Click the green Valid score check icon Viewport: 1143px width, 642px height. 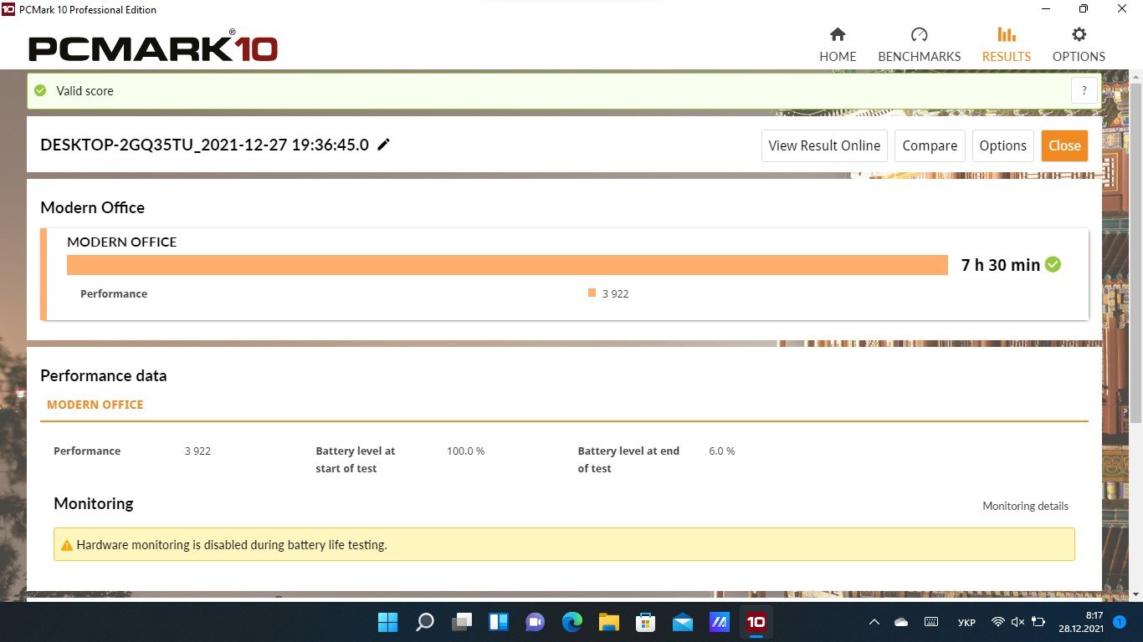[40, 90]
